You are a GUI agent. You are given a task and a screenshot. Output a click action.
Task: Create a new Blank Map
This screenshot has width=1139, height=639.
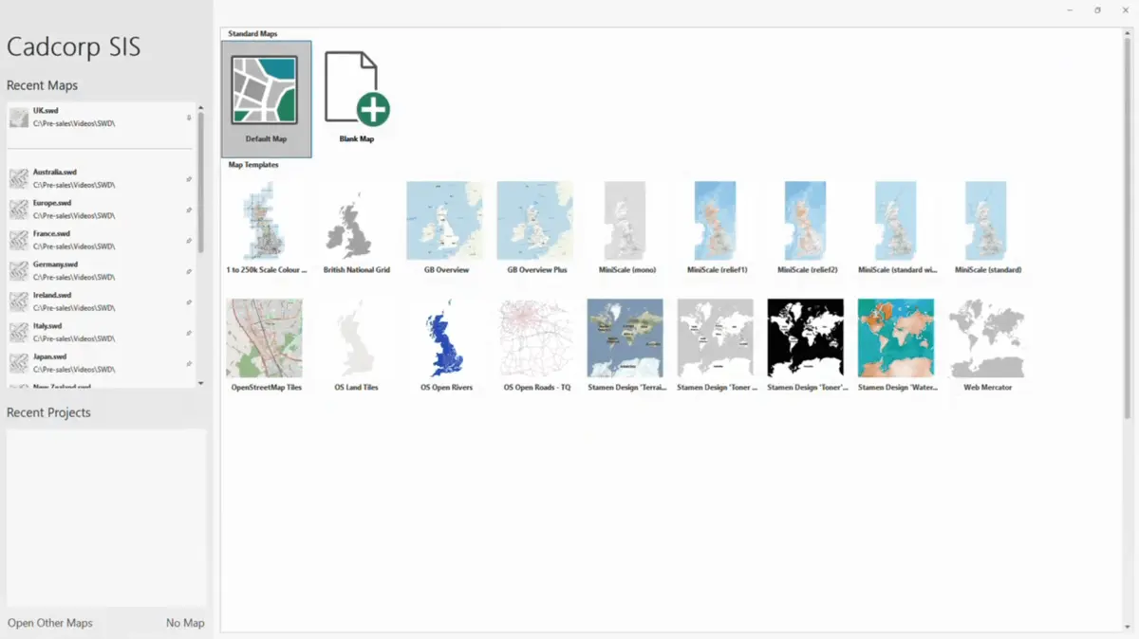click(x=357, y=98)
